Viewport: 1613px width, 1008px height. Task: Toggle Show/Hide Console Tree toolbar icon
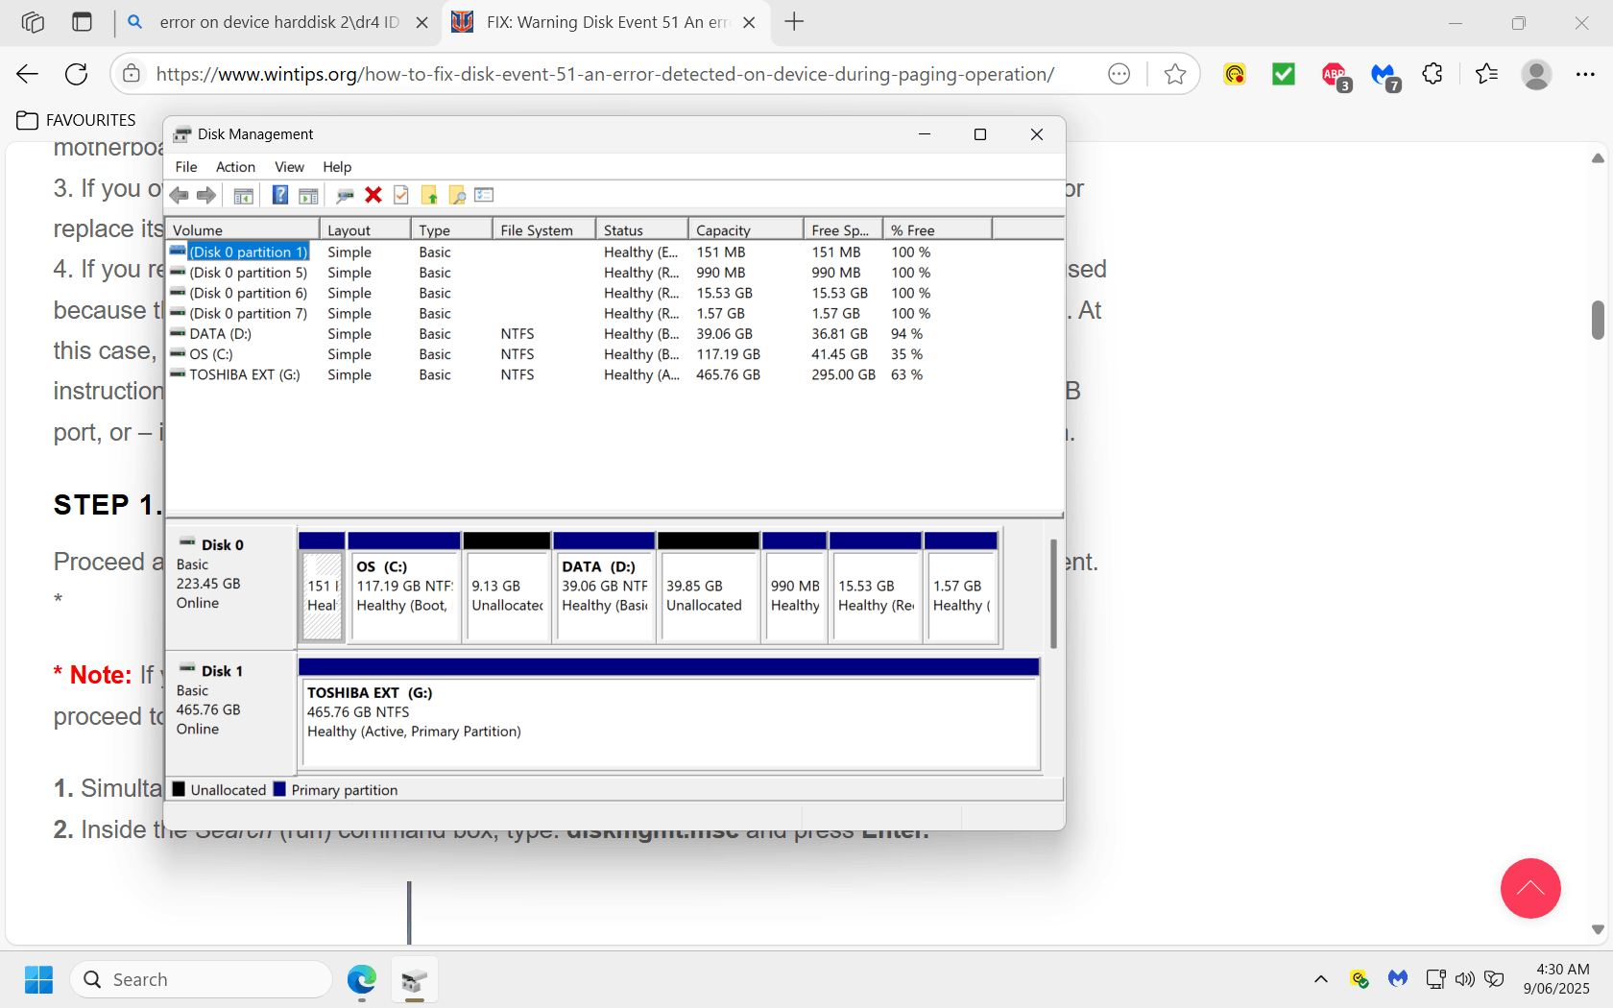244,196
